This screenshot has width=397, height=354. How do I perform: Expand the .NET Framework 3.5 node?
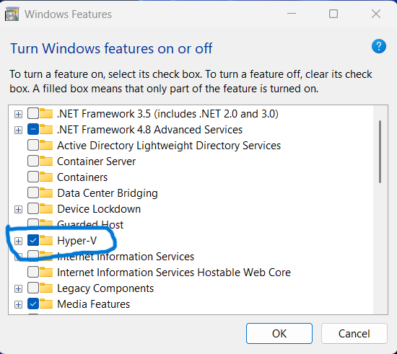18,115
